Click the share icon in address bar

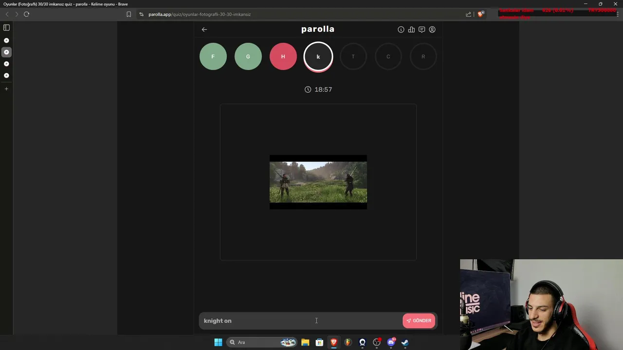(x=469, y=14)
